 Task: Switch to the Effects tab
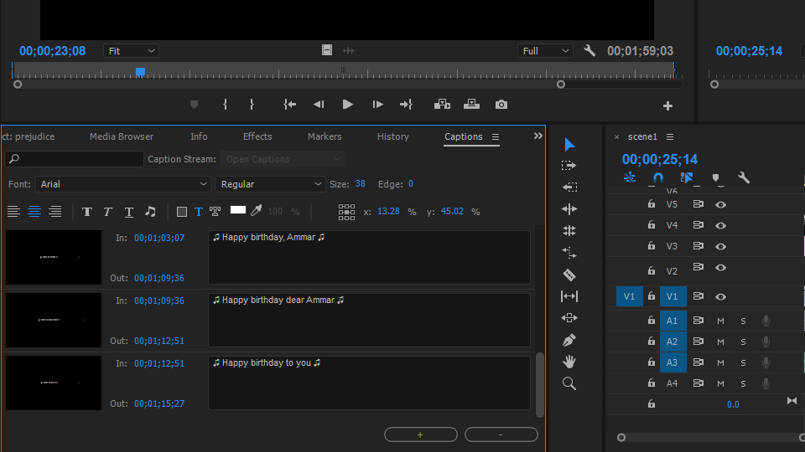coord(257,136)
